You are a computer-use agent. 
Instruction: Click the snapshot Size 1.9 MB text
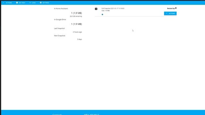point(105,11)
